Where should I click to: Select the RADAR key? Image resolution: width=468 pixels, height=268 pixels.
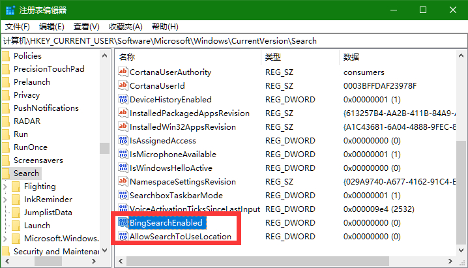pyautogui.click(x=27, y=121)
